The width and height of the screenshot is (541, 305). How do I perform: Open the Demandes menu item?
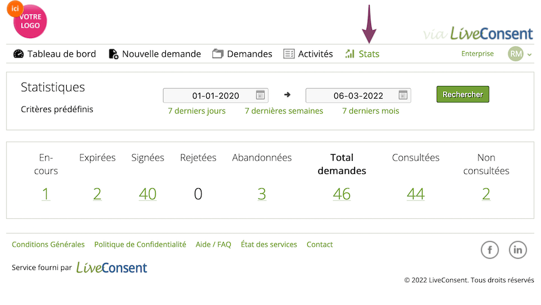click(x=249, y=54)
